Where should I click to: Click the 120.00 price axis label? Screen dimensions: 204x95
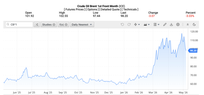(x=194, y=31)
